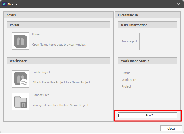
Task: Click the Sign In button
Action: click(148, 115)
